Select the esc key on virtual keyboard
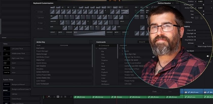213x104 pixels. (52, 7)
